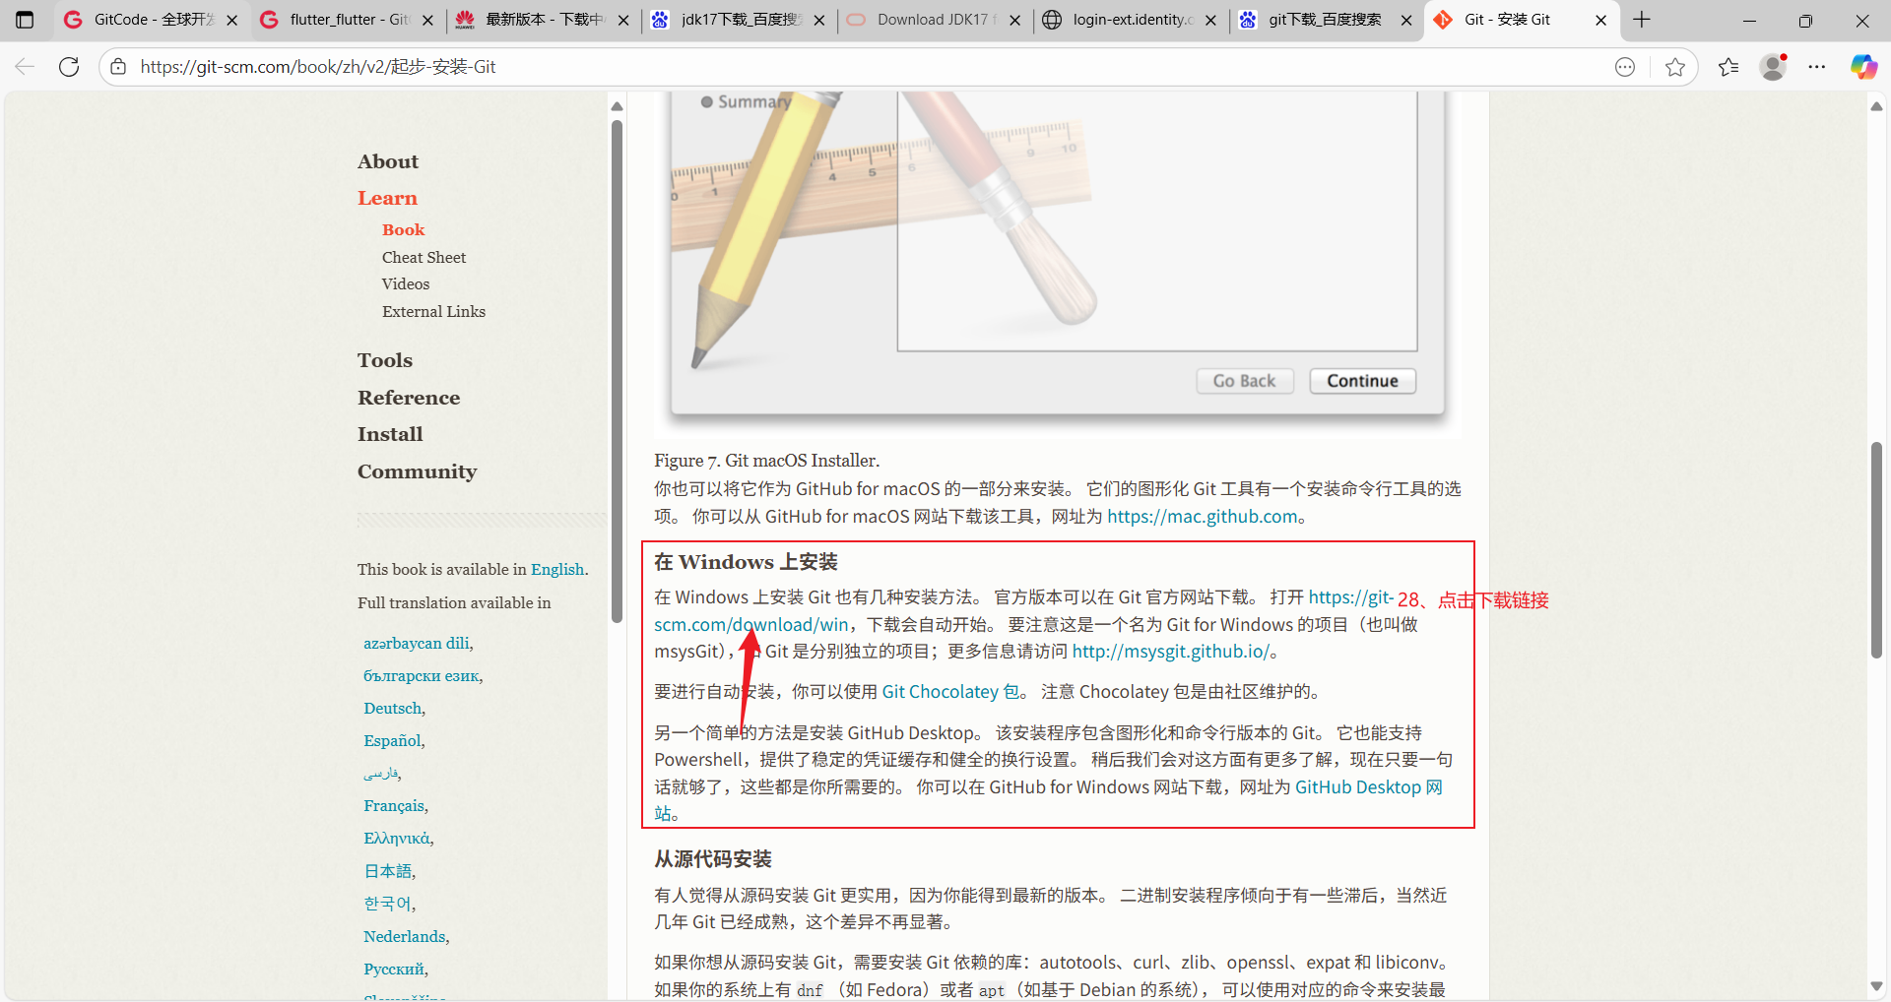Image resolution: width=1891 pixels, height=1002 pixels.
Task: Open the About section in sidebar
Action: [x=388, y=161]
